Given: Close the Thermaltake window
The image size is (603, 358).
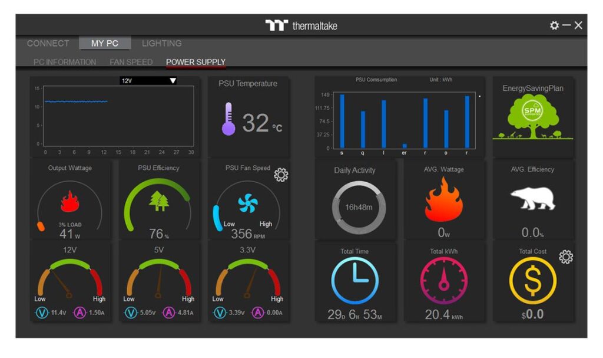Looking at the screenshot, I should (x=578, y=25).
